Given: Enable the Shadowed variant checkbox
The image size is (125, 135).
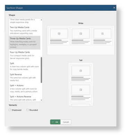Looking at the screenshot, I should tap(10, 110).
